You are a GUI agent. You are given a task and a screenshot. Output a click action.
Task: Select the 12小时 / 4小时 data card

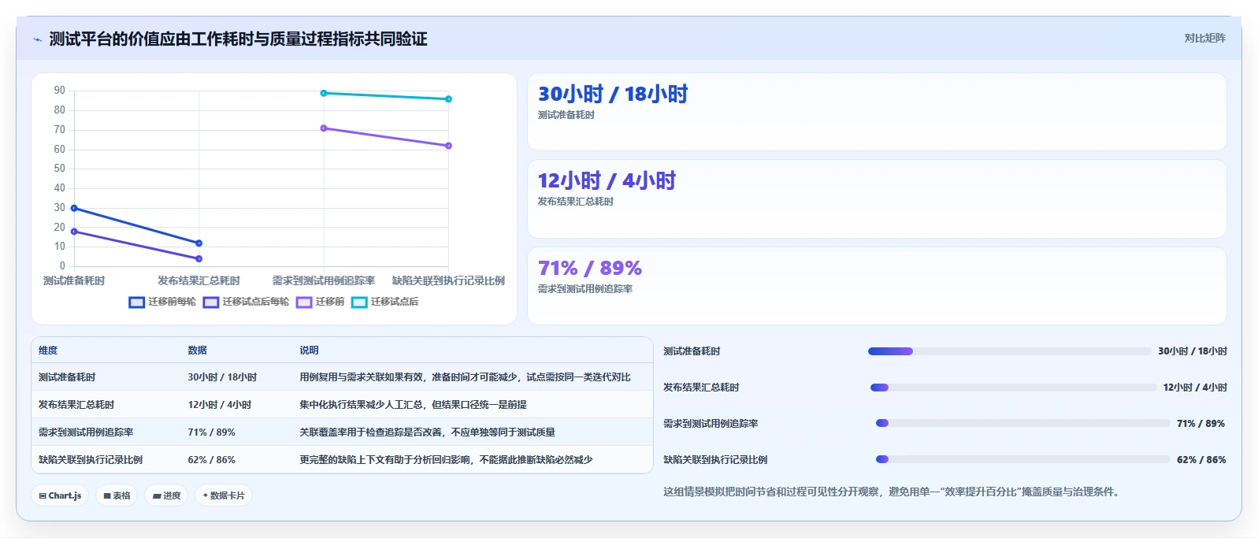point(877,199)
